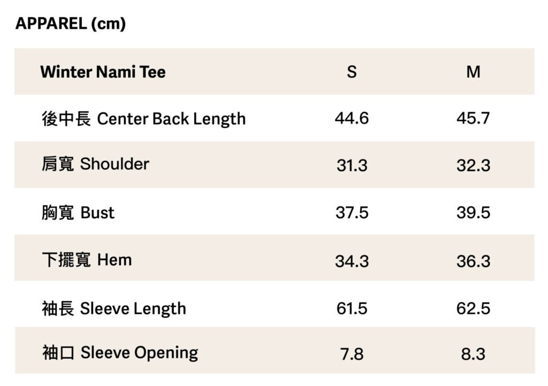Click the Sleeve Opening row label
The image size is (548, 386).
120,353
